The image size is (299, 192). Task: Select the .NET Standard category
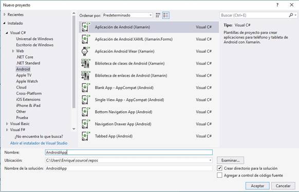[28, 63]
